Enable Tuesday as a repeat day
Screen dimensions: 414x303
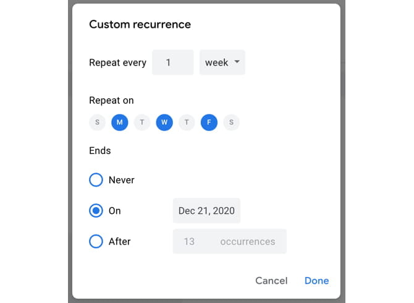coord(142,122)
